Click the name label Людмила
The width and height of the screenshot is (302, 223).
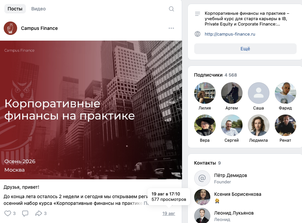pyautogui.click(x=258, y=140)
